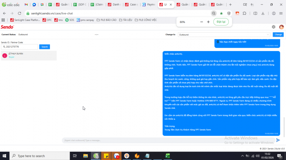Switch to the [SDF C spreadsheet tab
Image resolution: width=286 pixels, height=160 pixels.
click(80, 4)
